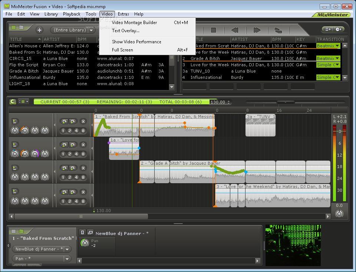Select playlist row "TUNV_10"
The height and width of the screenshot is (272, 356).
point(262,71)
